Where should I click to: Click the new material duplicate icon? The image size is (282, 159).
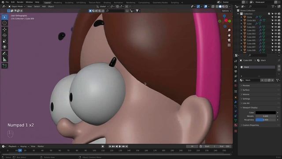pos(269,80)
